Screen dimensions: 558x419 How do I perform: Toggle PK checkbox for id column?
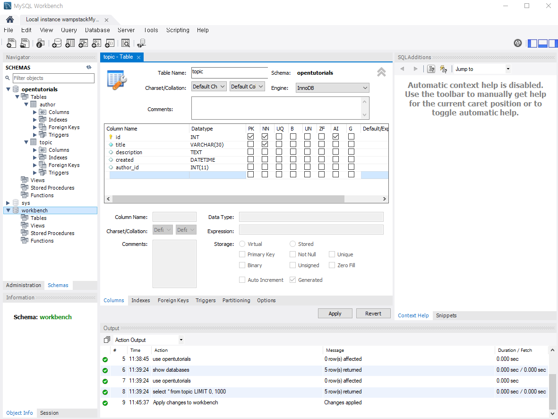click(x=250, y=137)
